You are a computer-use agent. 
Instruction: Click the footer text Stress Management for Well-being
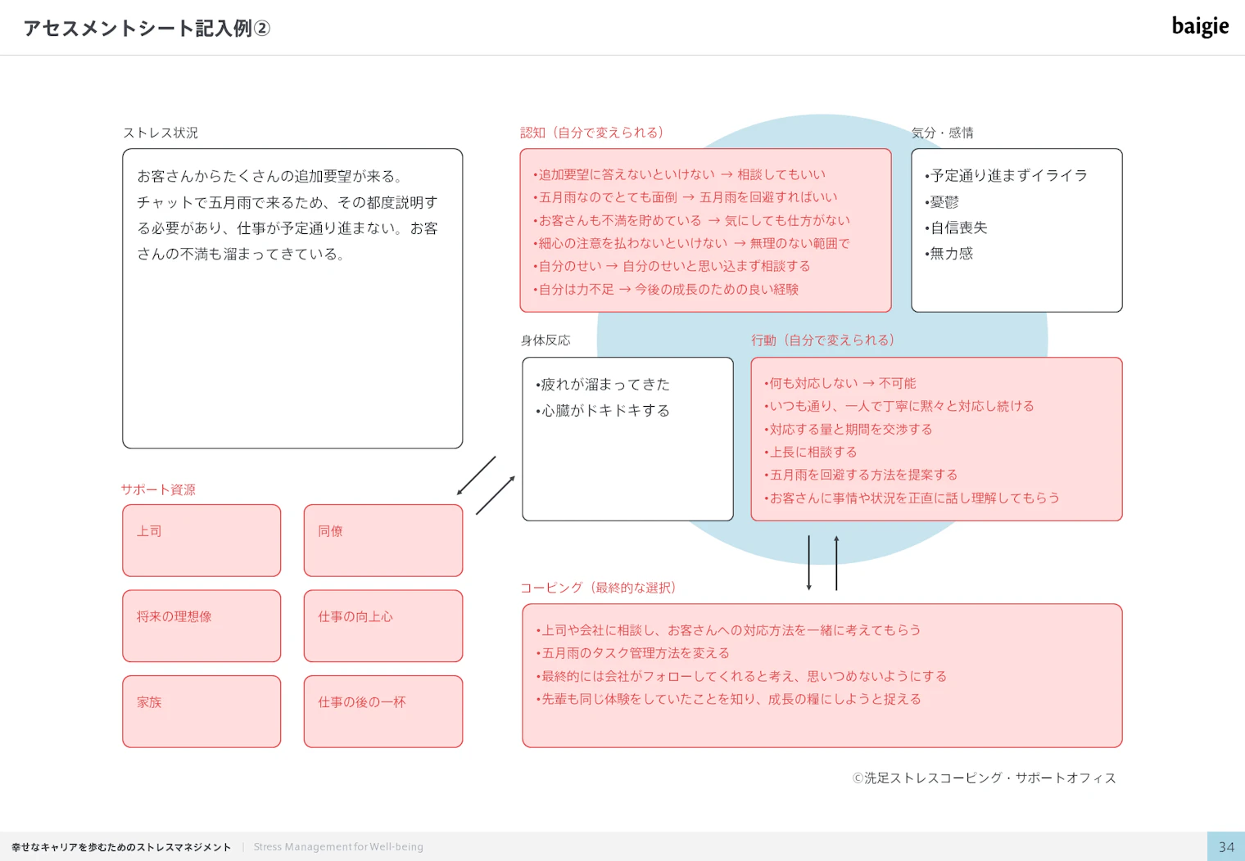point(338,847)
